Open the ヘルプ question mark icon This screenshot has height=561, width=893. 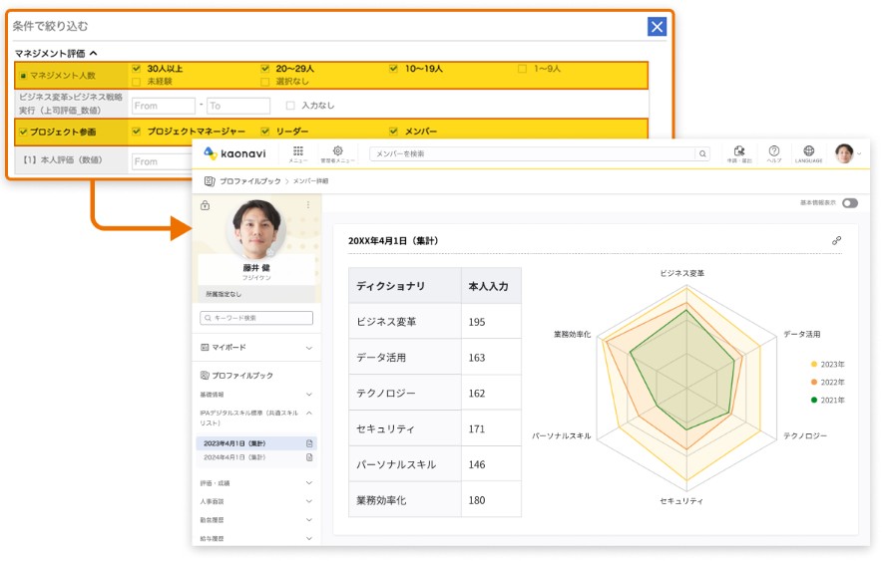point(774,150)
